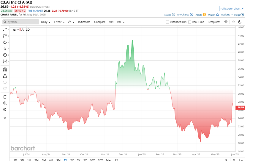Viewport: 269px width, 161px height.
Task: Toggle AI series visibility eye
Action: click(x=14, y=30)
